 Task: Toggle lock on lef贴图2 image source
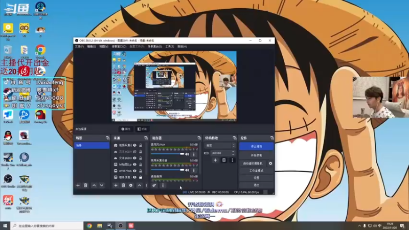click(141, 165)
